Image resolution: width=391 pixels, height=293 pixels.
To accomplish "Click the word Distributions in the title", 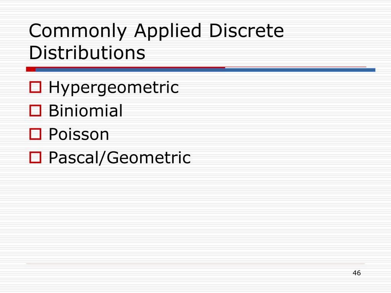I will pyautogui.click(x=87, y=53).
